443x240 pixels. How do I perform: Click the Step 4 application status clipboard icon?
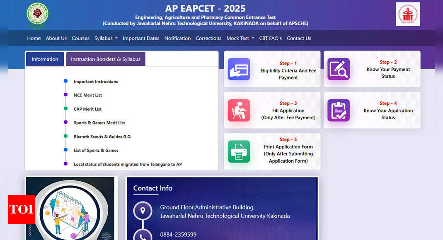point(339,110)
